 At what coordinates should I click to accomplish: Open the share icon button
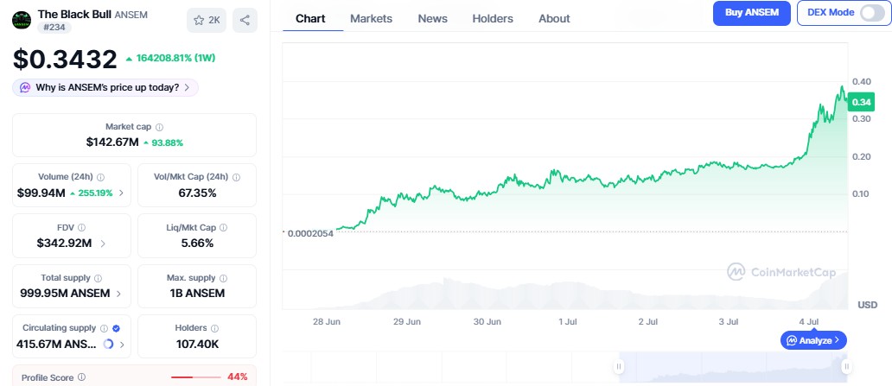tap(245, 21)
